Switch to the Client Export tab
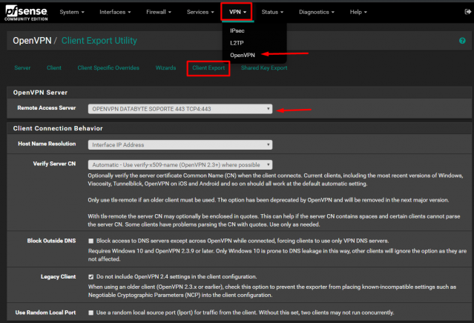Screen dimensions: 474x323 click(x=208, y=68)
